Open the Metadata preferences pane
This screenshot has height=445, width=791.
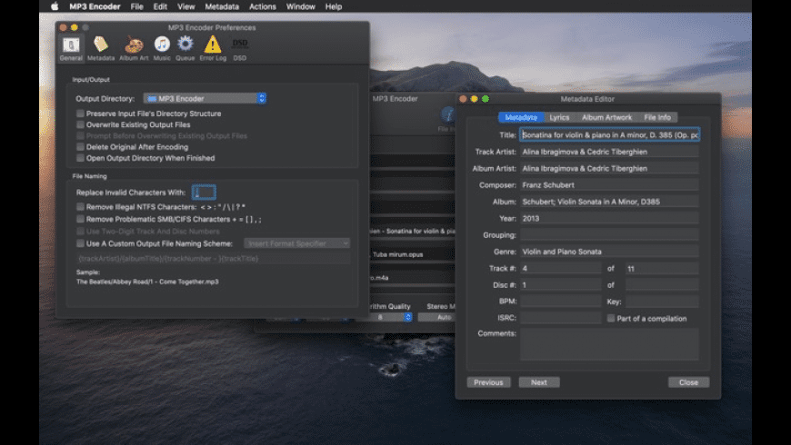tap(100, 47)
